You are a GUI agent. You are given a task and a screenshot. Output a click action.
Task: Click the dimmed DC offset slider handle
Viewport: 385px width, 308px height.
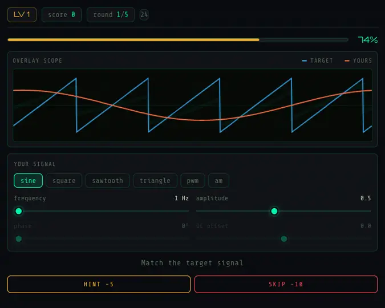[284, 239]
